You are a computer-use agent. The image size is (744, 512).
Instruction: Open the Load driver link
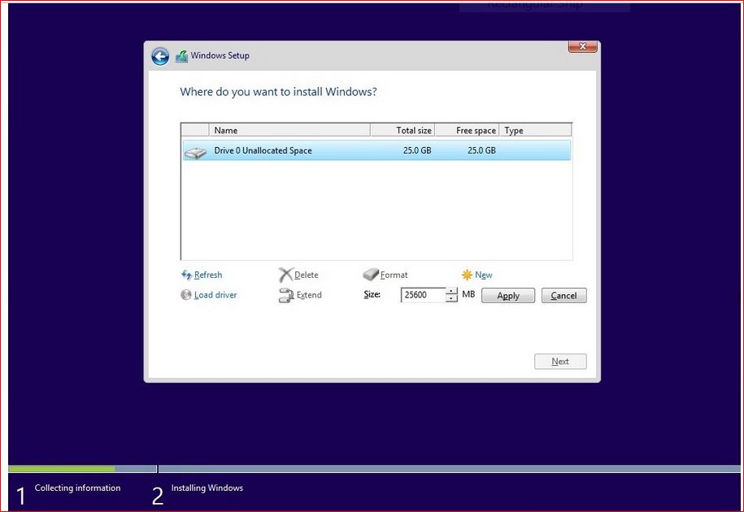215,295
